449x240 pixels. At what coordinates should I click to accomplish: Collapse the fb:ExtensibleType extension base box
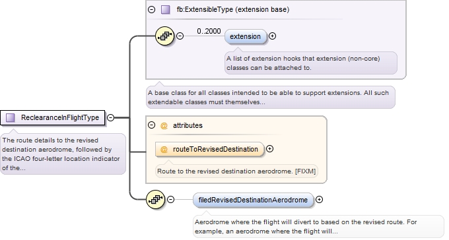coord(151,10)
